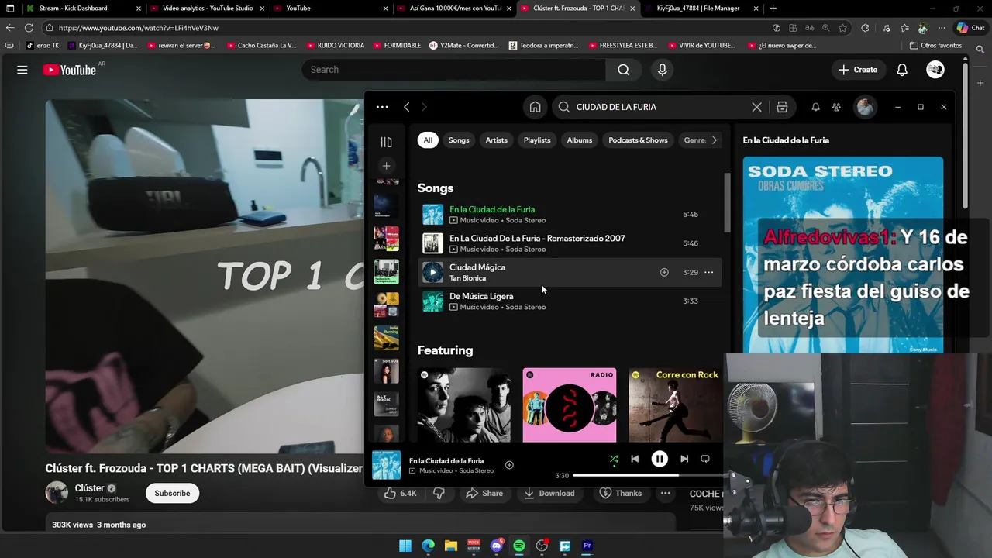The height and width of the screenshot is (558, 992).
Task: Refresh the browser page
Action: (29, 28)
